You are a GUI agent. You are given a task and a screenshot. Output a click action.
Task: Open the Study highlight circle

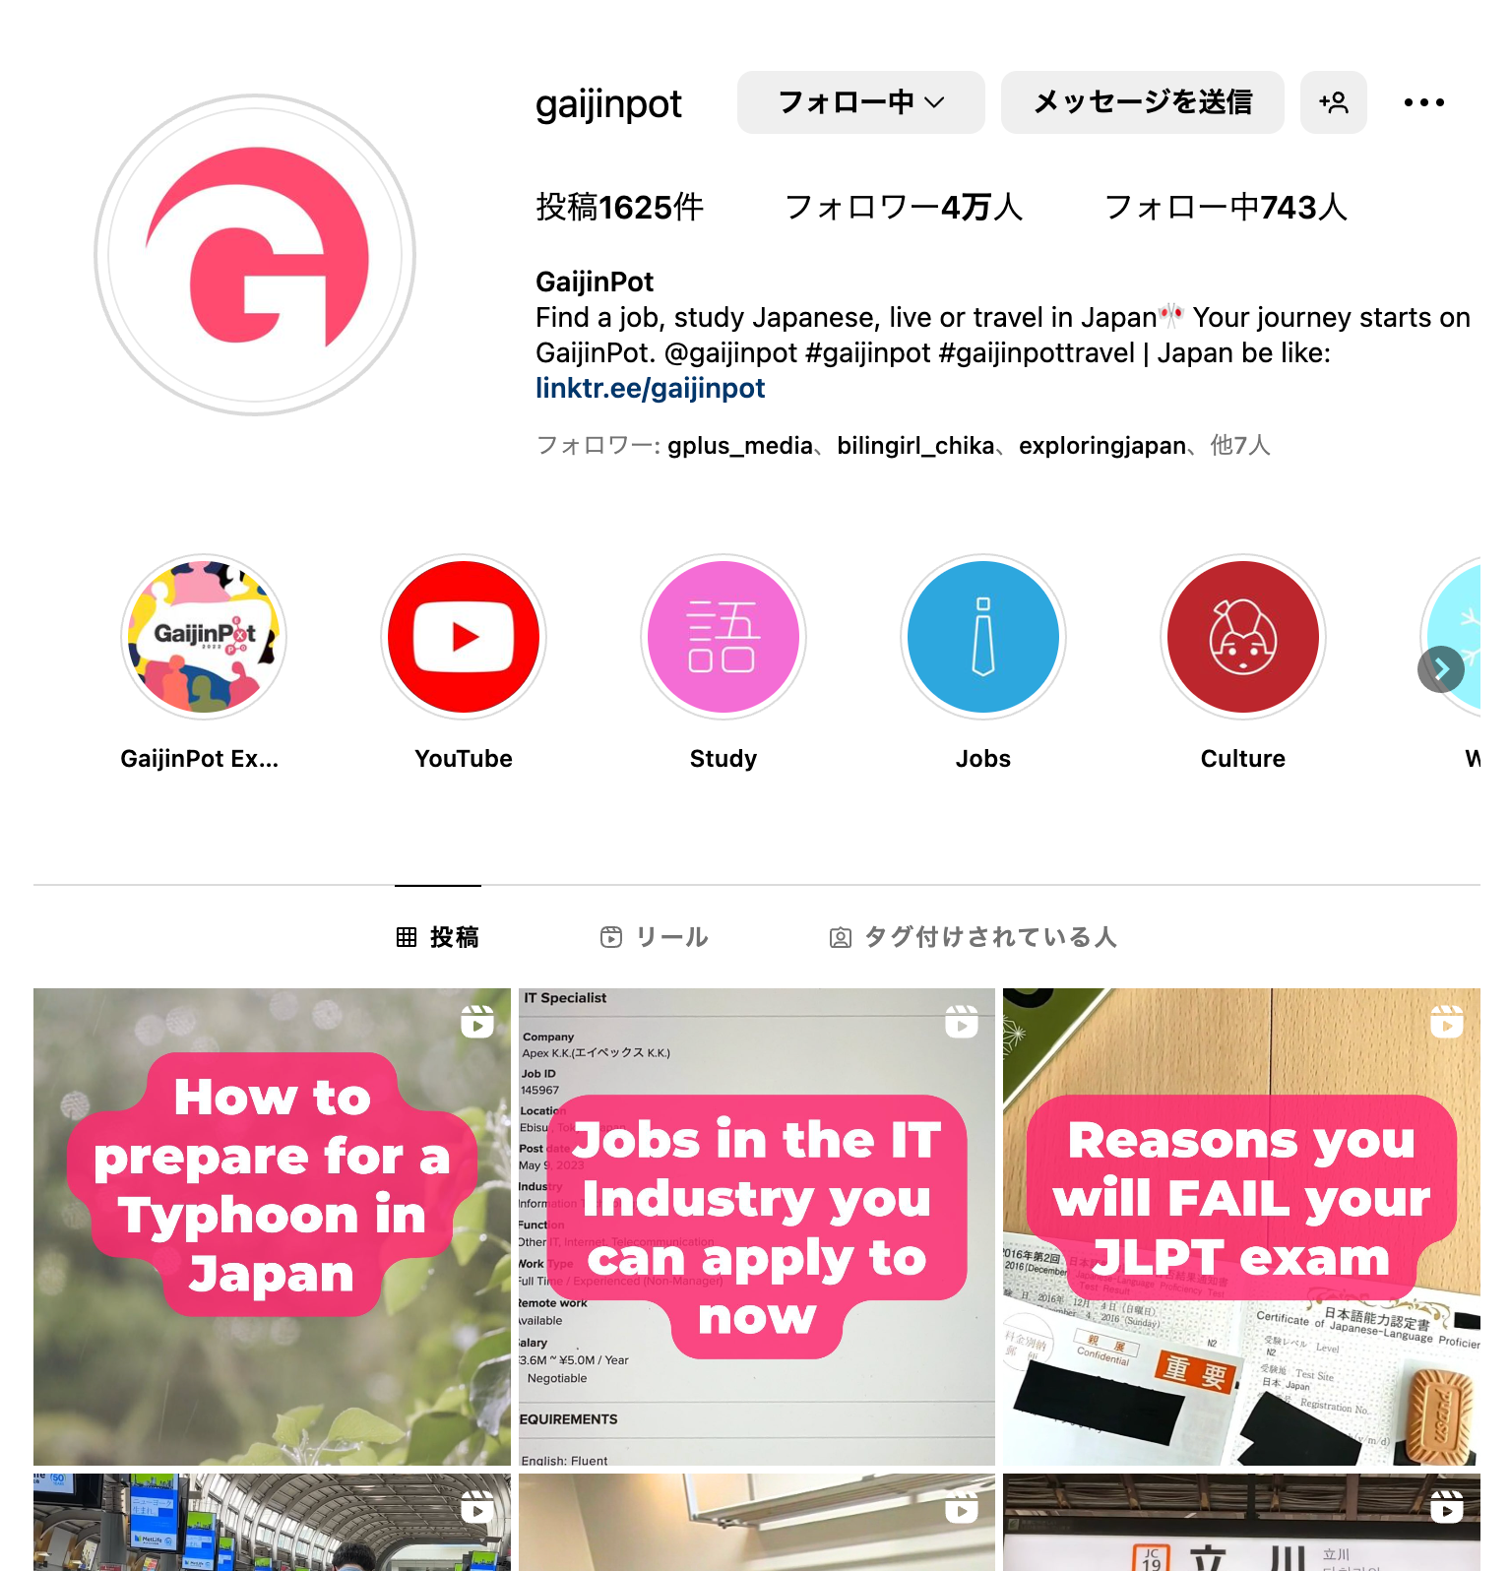point(724,637)
